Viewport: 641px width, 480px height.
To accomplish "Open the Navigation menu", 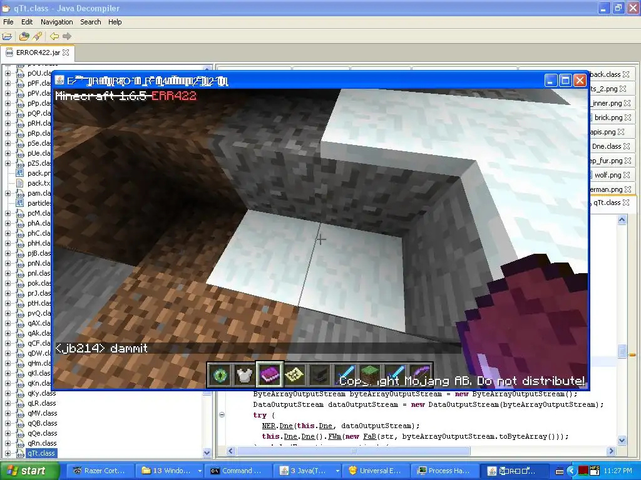I will tap(57, 22).
